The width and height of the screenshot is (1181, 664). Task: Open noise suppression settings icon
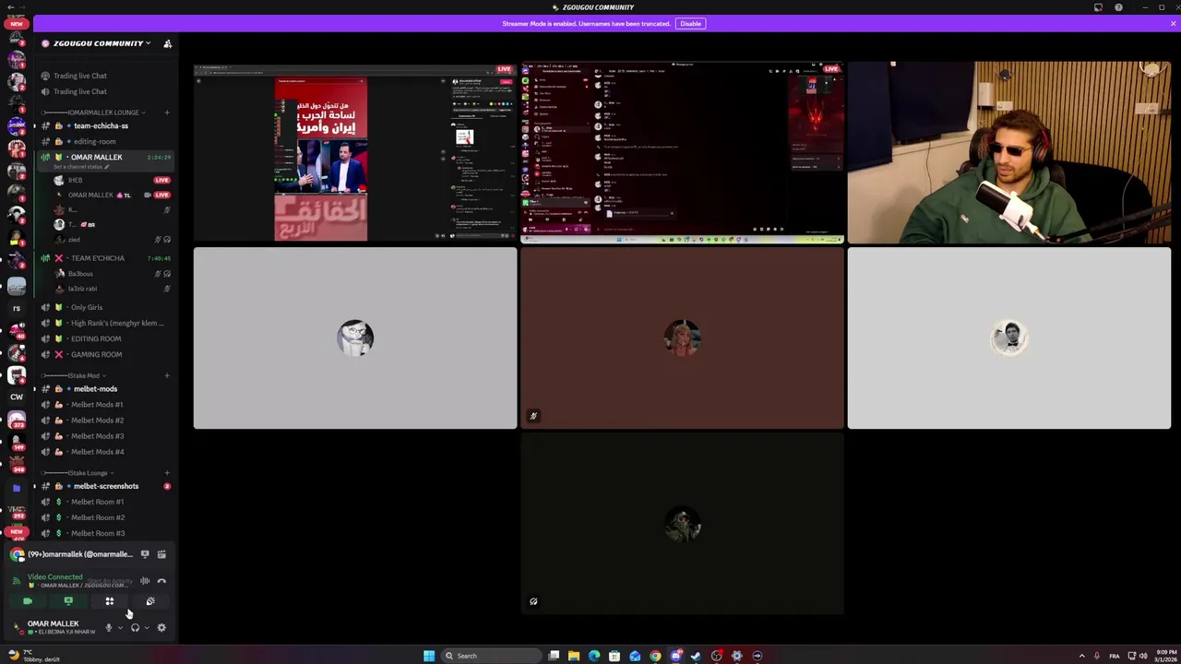145,581
